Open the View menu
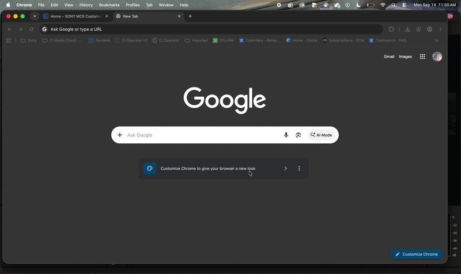Screen dimensions: 461x274 click(x=69, y=5)
